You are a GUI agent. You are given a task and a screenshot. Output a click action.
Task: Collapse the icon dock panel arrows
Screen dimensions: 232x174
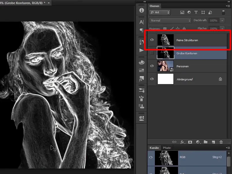coord(144,2)
